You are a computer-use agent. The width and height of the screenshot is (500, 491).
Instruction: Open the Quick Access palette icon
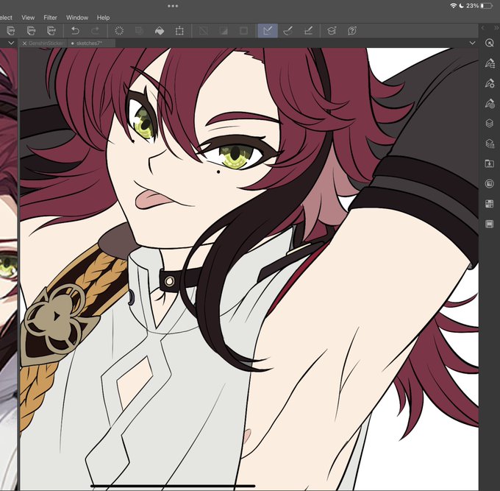tap(489, 43)
